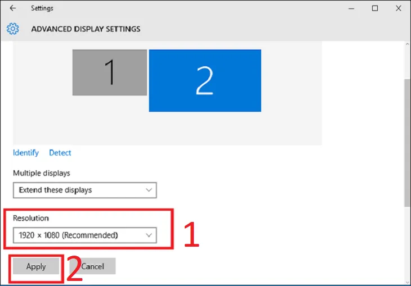
Task: Click the vertical scrollbar thumb
Action: (407, 140)
